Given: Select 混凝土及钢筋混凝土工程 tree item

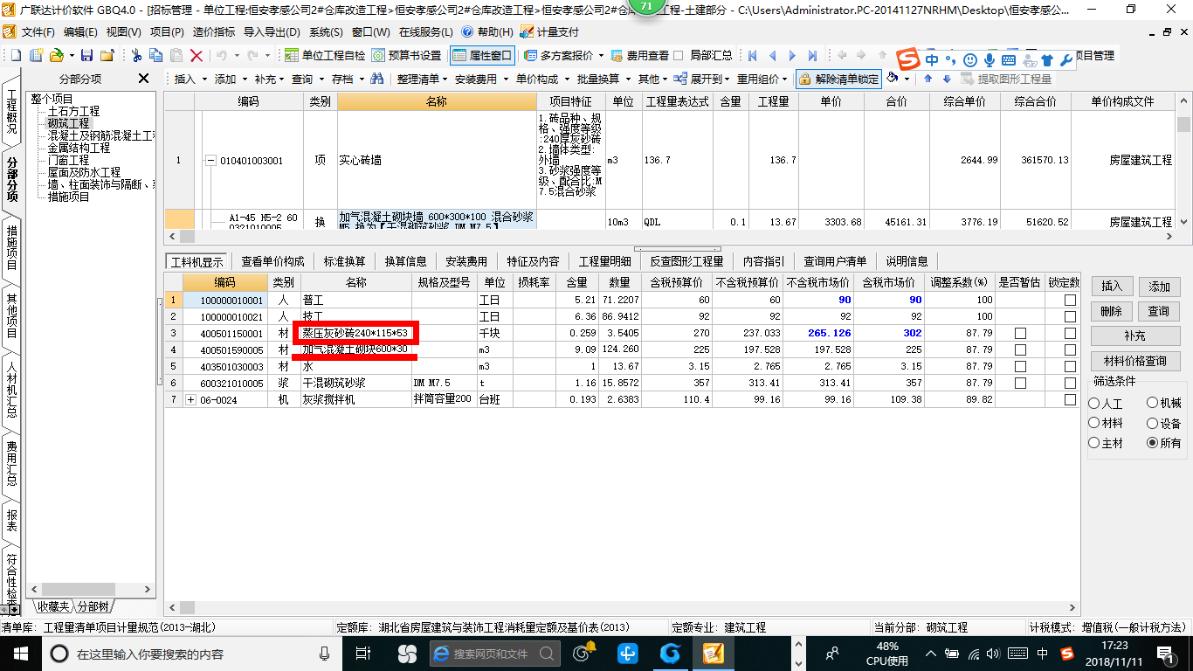Looking at the screenshot, I should tap(100, 135).
